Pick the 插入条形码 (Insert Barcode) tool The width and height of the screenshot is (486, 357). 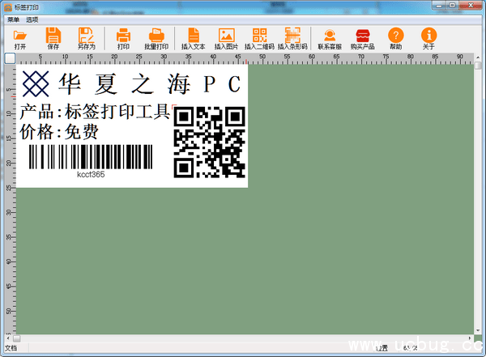click(292, 38)
